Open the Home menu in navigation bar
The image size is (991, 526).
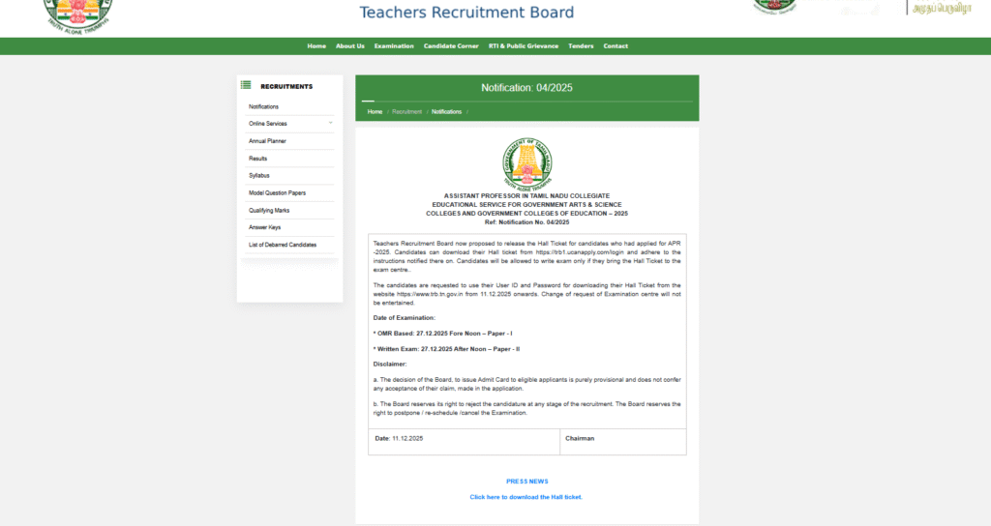316,46
